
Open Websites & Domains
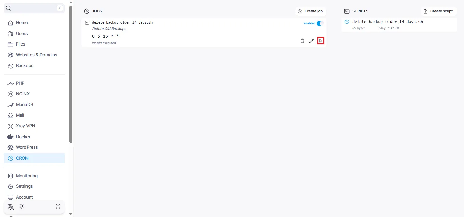[x=36, y=55]
